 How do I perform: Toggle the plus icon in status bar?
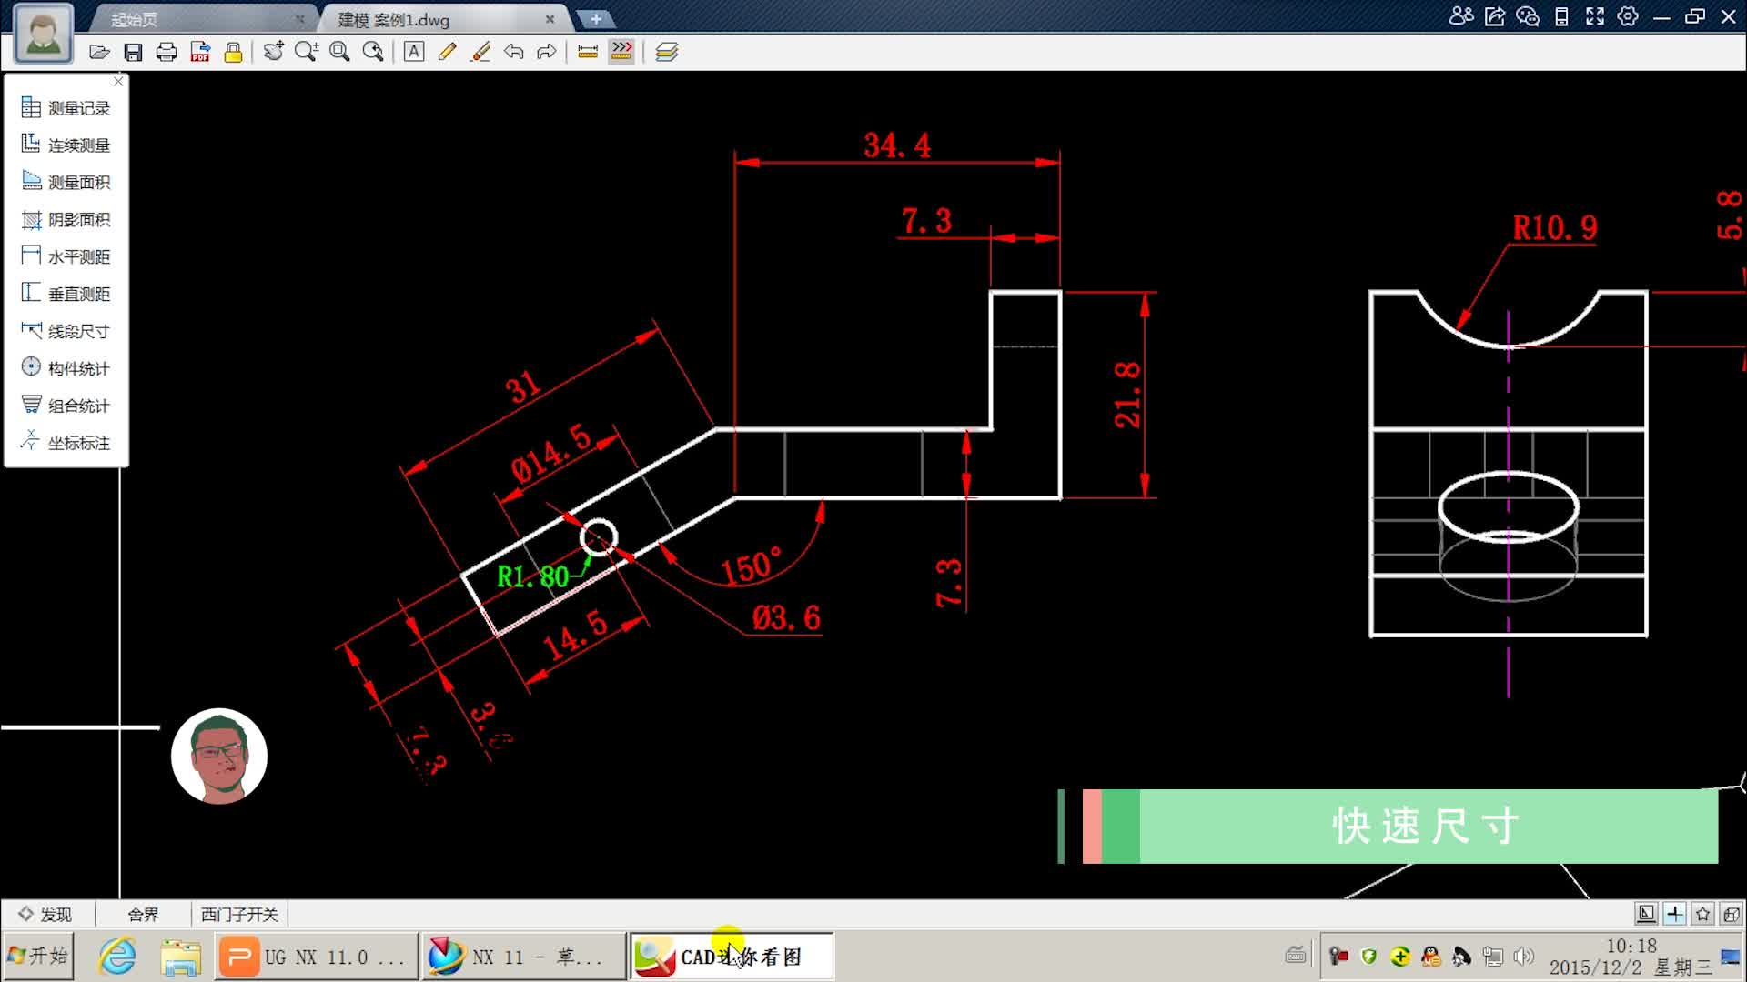(x=1674, y=914)
